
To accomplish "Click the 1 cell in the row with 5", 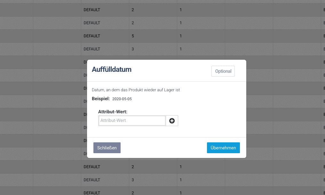I will 181,36.
